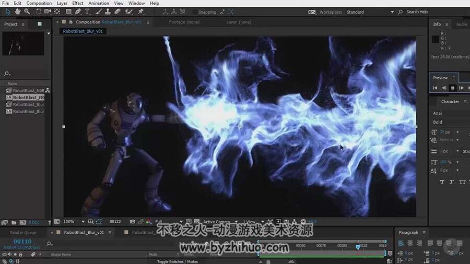Click Choose grid and guide options icon

tap(90, 222)
